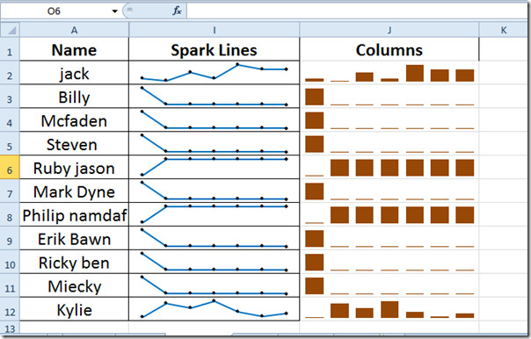Click the Select All corner triangle
The width and height of the screenshot is (531, 339).
[x=11, y=30]
